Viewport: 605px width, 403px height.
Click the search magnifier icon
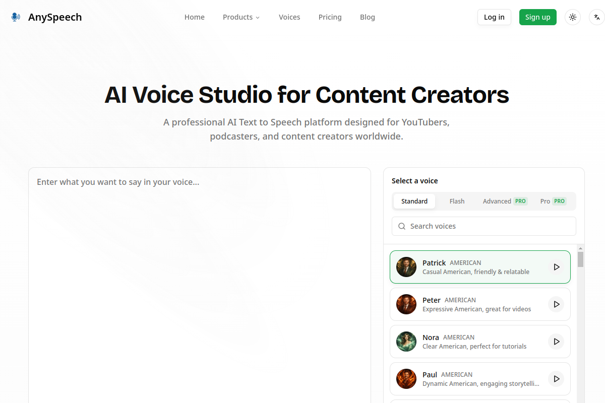402,226
